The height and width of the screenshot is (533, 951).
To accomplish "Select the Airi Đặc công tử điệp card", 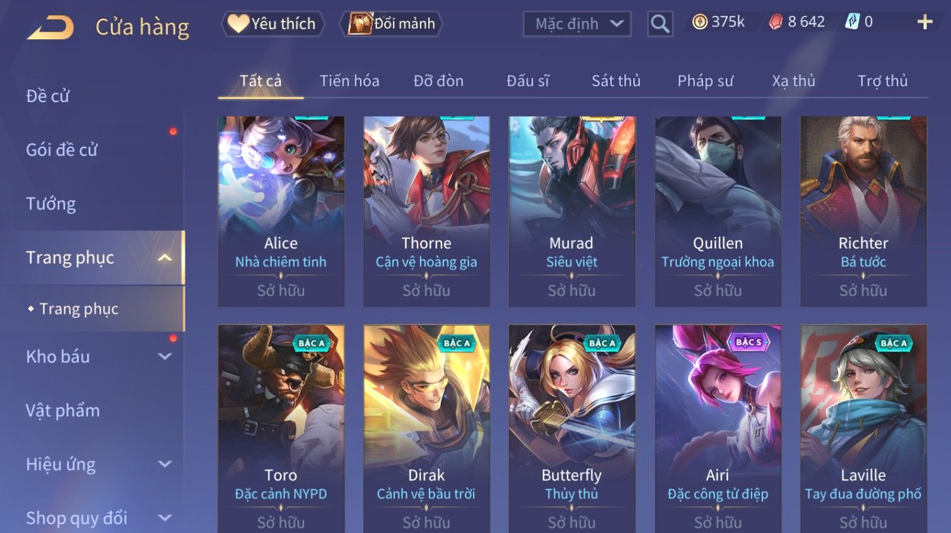I will click(x=718, y=429).
